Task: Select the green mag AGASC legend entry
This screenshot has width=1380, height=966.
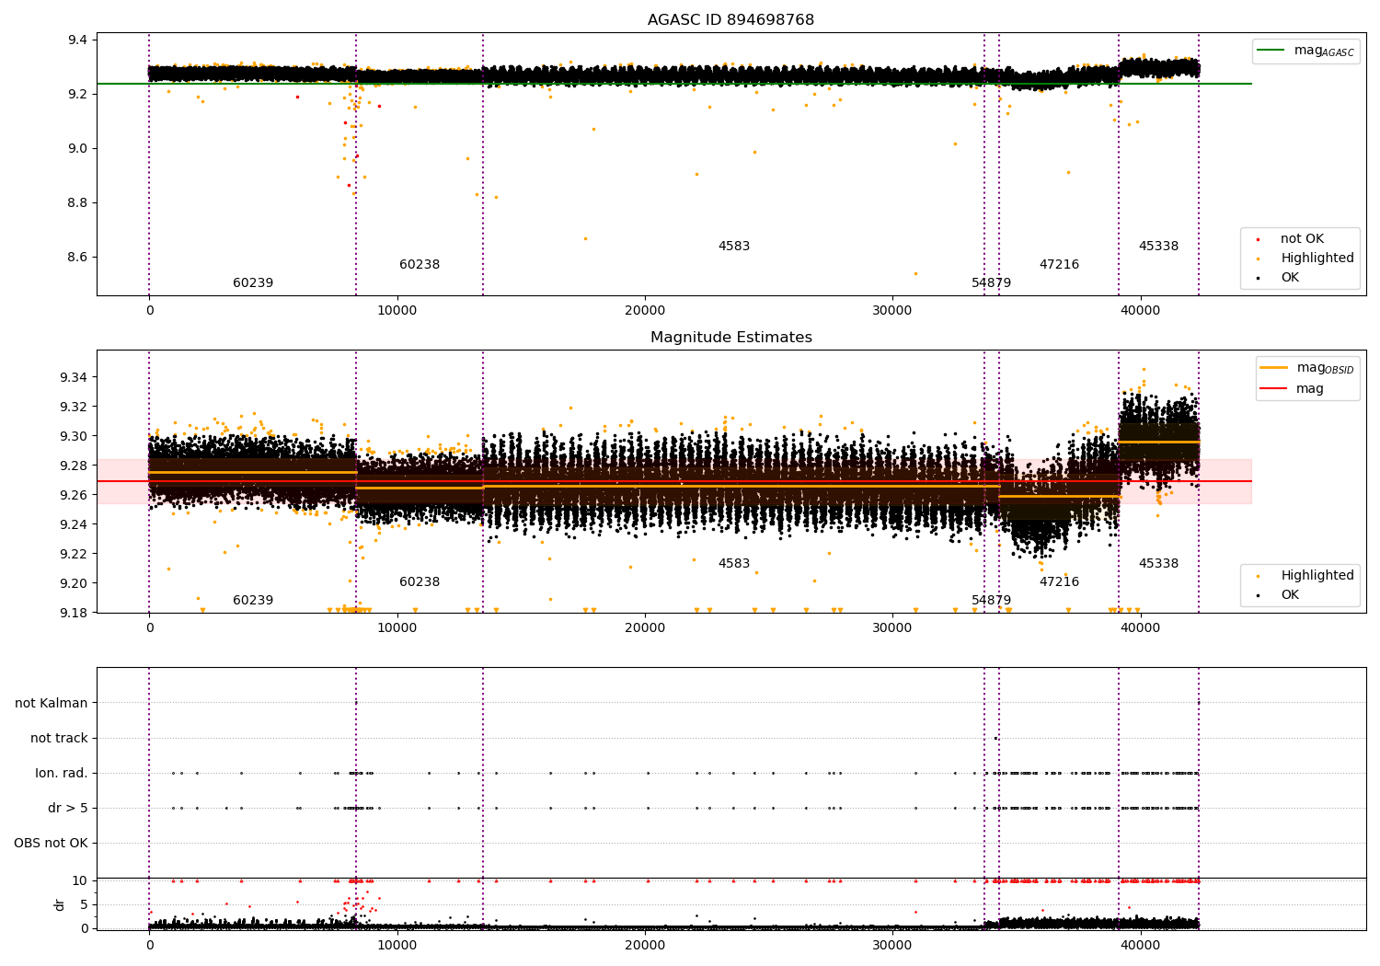Action: 1305,51
